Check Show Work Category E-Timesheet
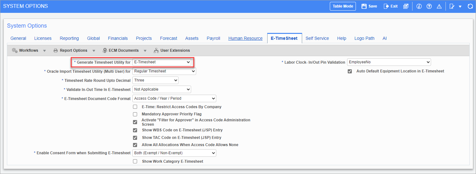476x174 pixels. click(x=135, y=161)
